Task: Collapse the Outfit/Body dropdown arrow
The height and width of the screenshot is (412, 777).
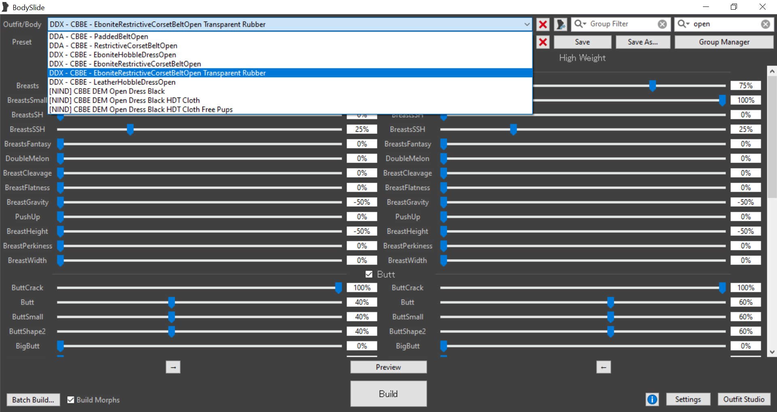Action: point(526,24)
